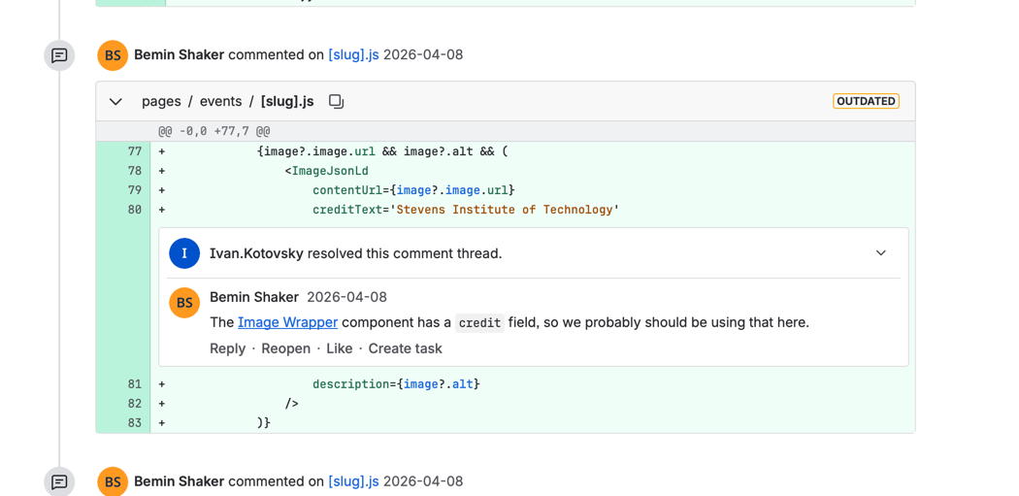Viewport: 1019px width, 496px height.
Task: Click the comment icon beside the first Bemin Shaker entry
Action: pos(59,55)
